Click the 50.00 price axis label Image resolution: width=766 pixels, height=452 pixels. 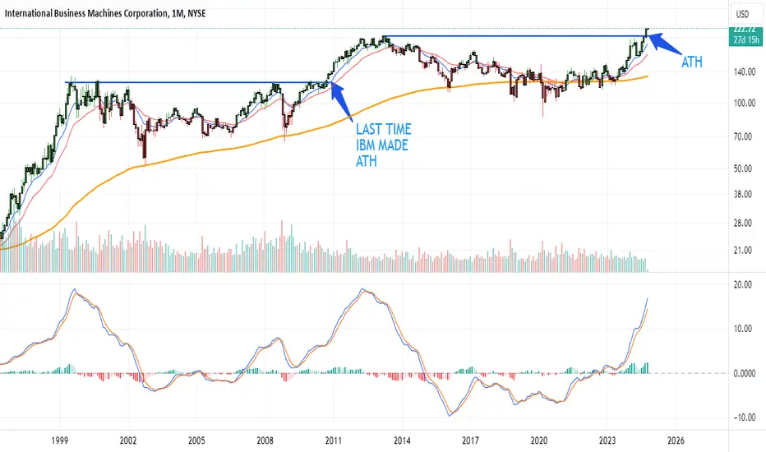(x=742, y=168)
